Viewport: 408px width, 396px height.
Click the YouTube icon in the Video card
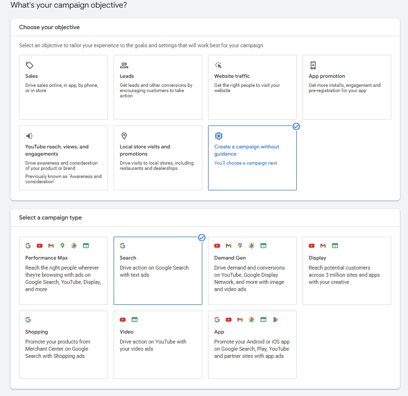click(123, 320)
